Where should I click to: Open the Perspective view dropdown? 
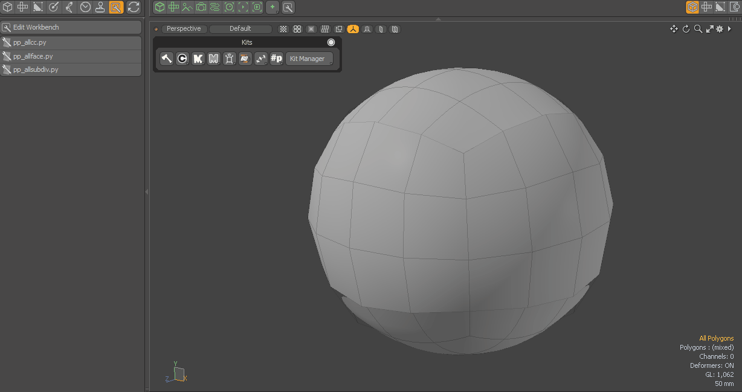point(184,29)
